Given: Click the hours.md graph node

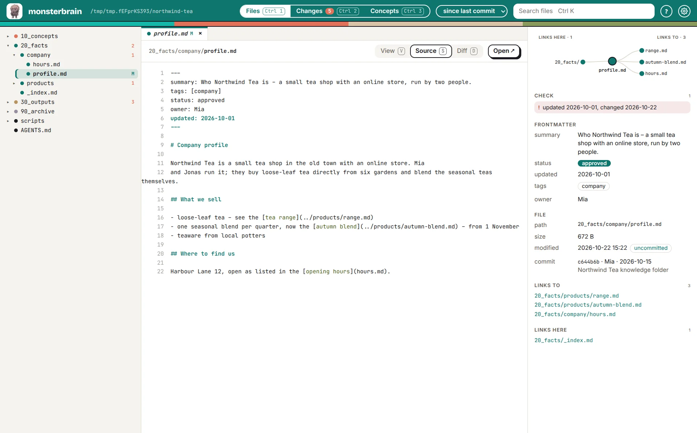Looking at the screenshot, I should point(642,73).
